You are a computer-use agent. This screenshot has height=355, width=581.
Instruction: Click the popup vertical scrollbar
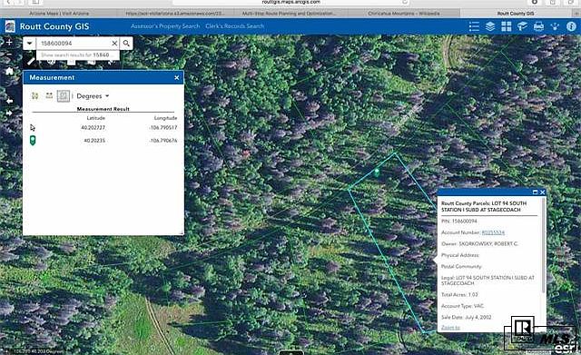[543, 244]
